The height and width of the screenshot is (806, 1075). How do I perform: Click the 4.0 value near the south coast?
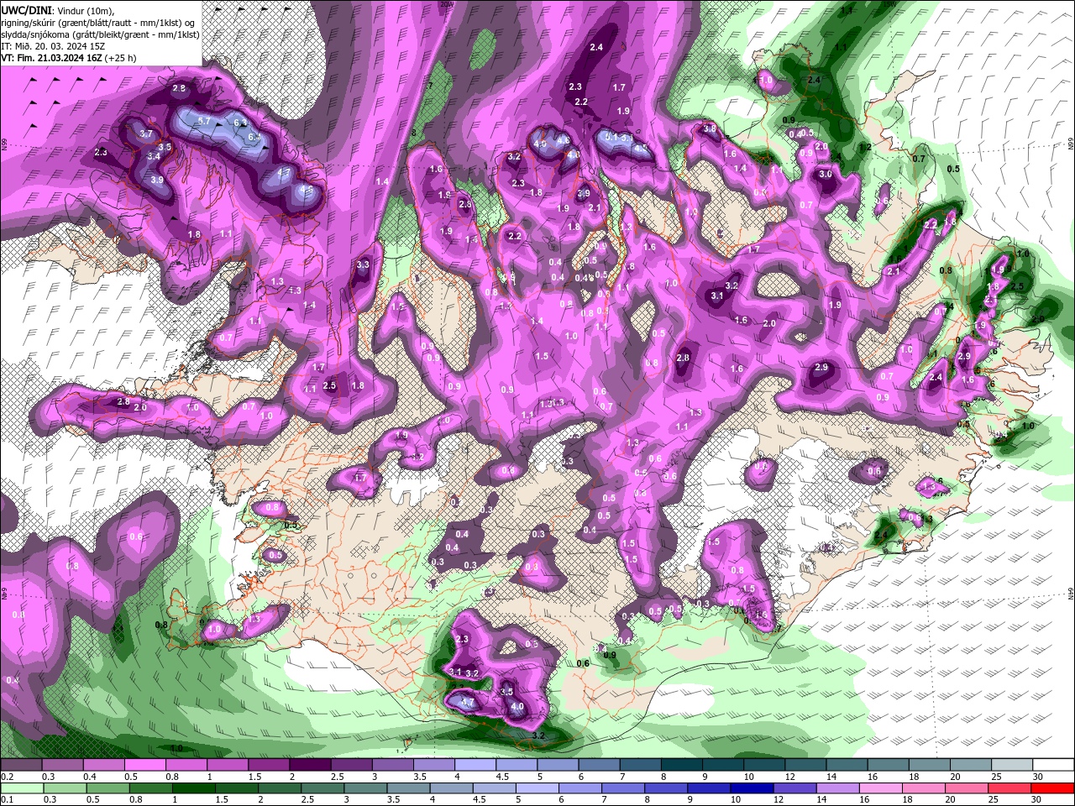pyautogui.click(x=517, y=706)
